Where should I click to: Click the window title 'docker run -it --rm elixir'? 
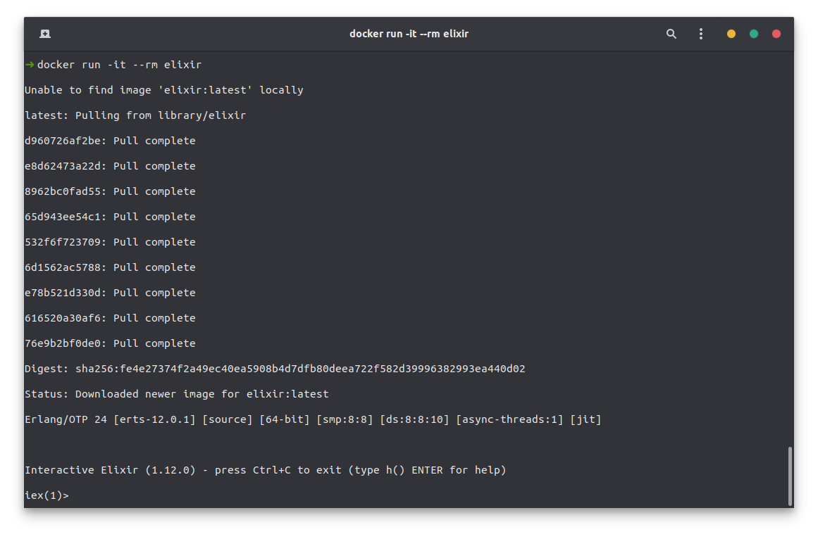409,34
